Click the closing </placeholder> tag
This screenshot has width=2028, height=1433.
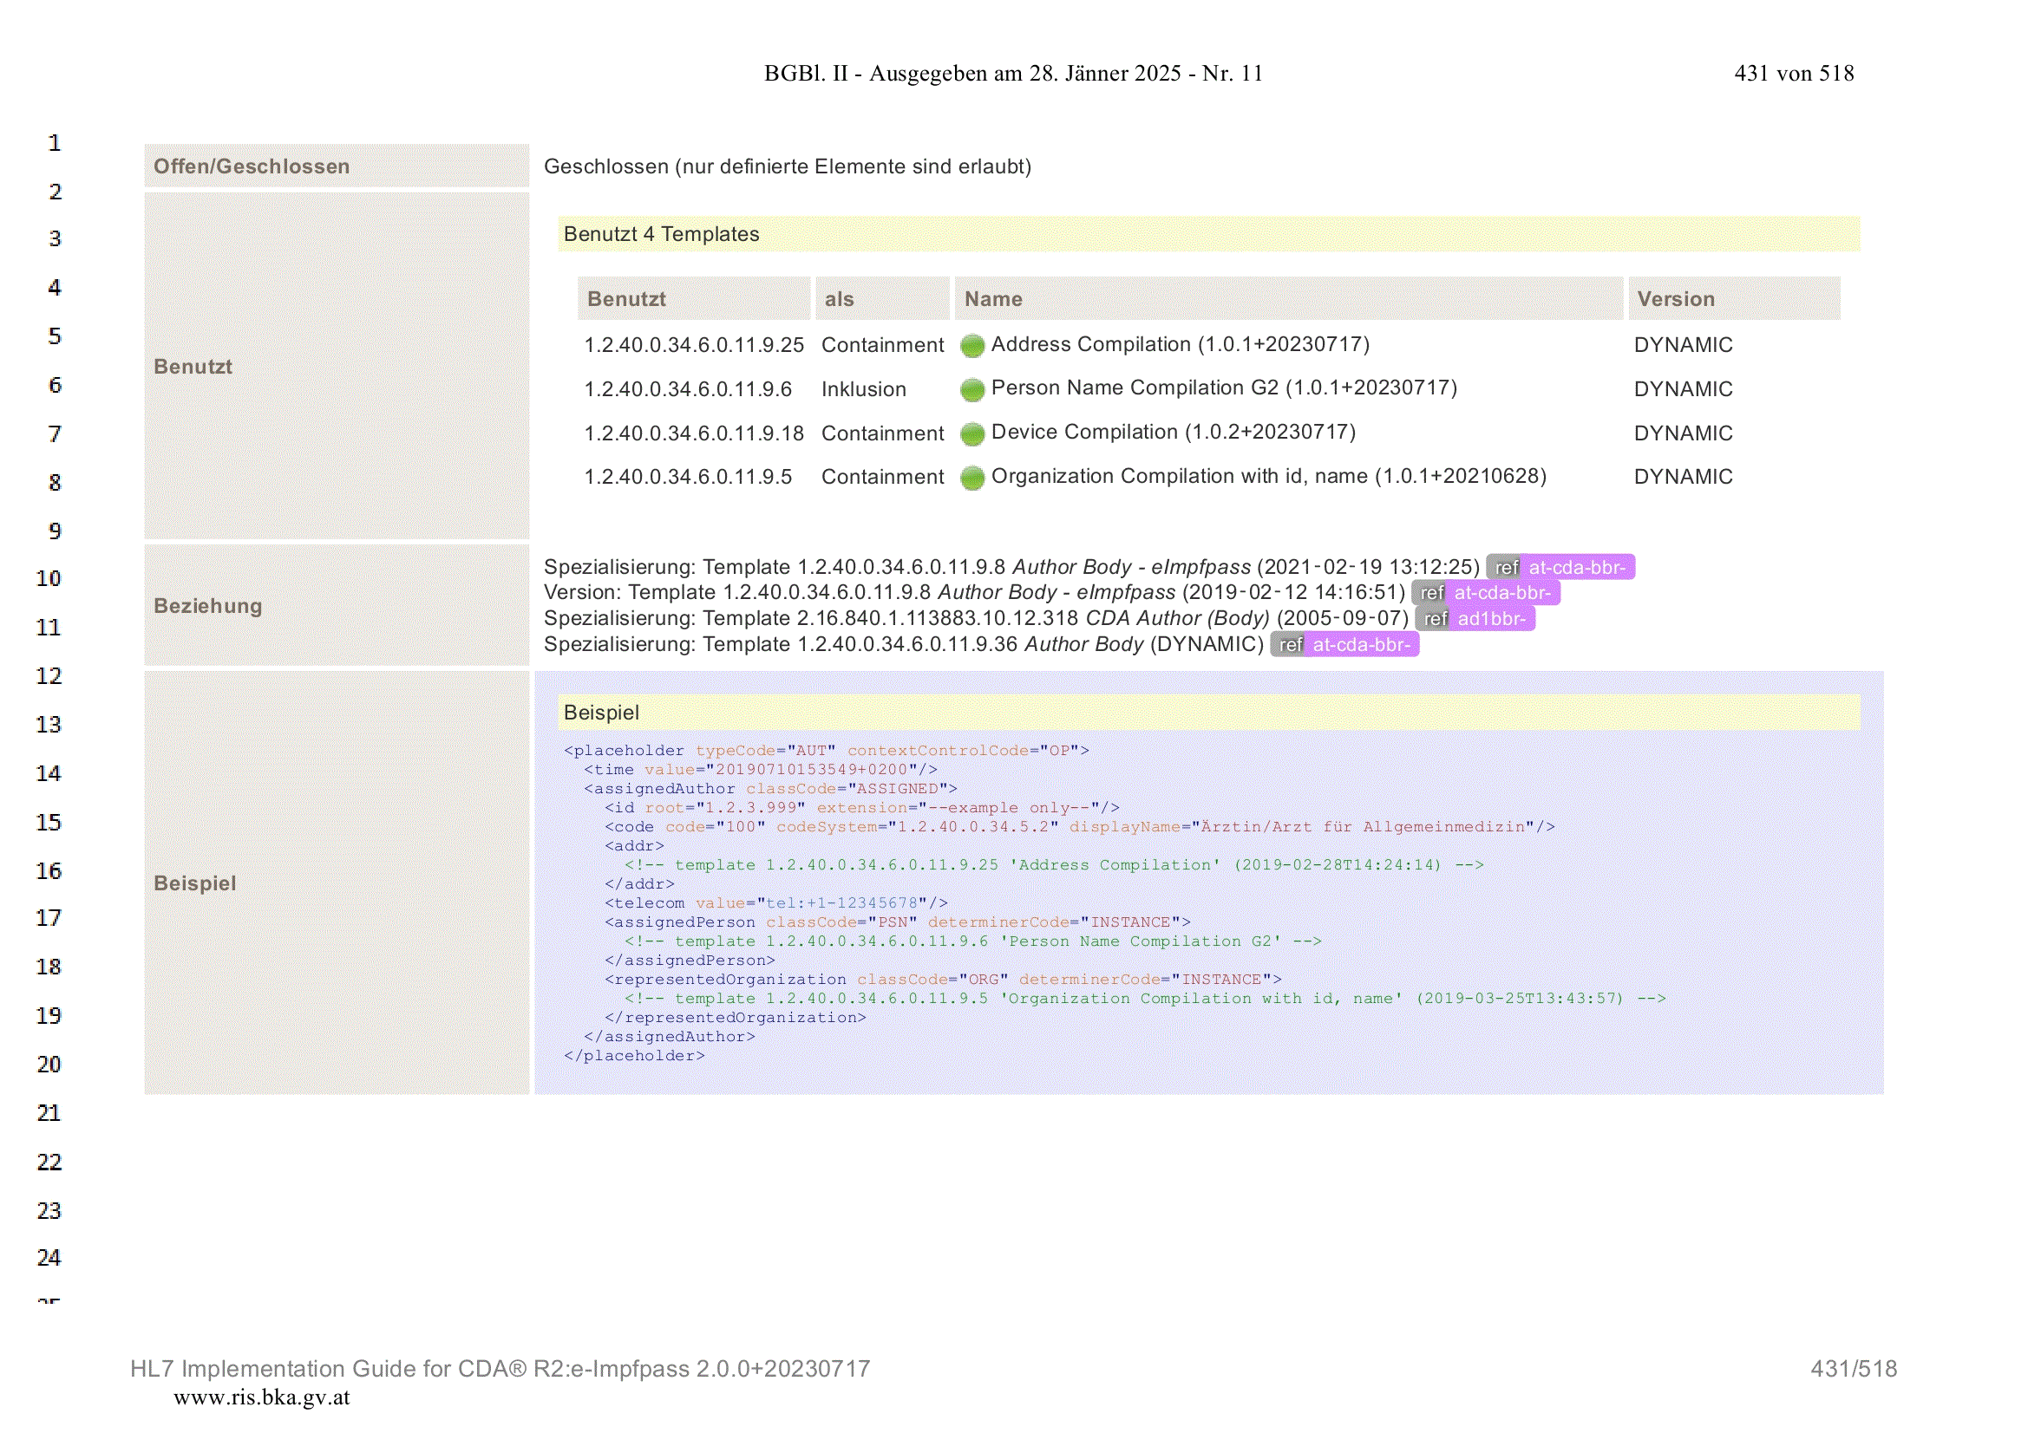point(634,1056)
